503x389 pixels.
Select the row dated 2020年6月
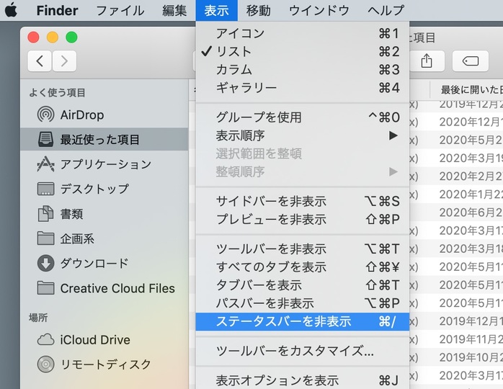[456, 213]
